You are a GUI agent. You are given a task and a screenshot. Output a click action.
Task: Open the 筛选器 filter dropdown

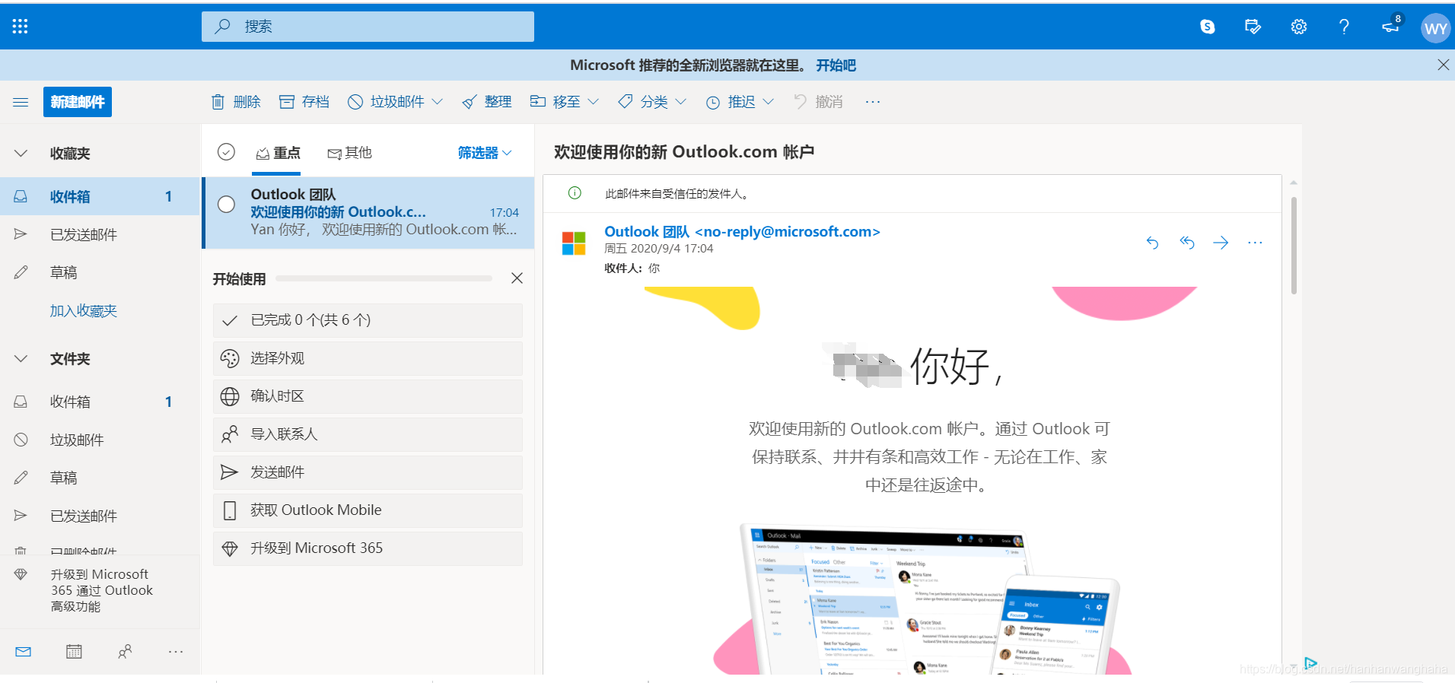[485, 153]
